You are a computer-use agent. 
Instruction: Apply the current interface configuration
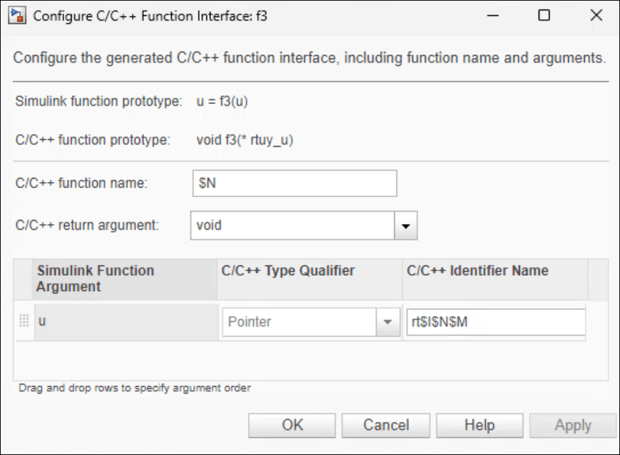[x=573, y=425]
